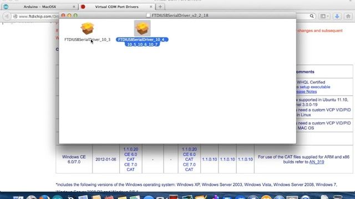This screenshot has height=199, width=355.
Task: Select the FTDIUSBSerialDriver_10_4_10_5_10_6_10_7 package icon
Action: tap(142, 28)
